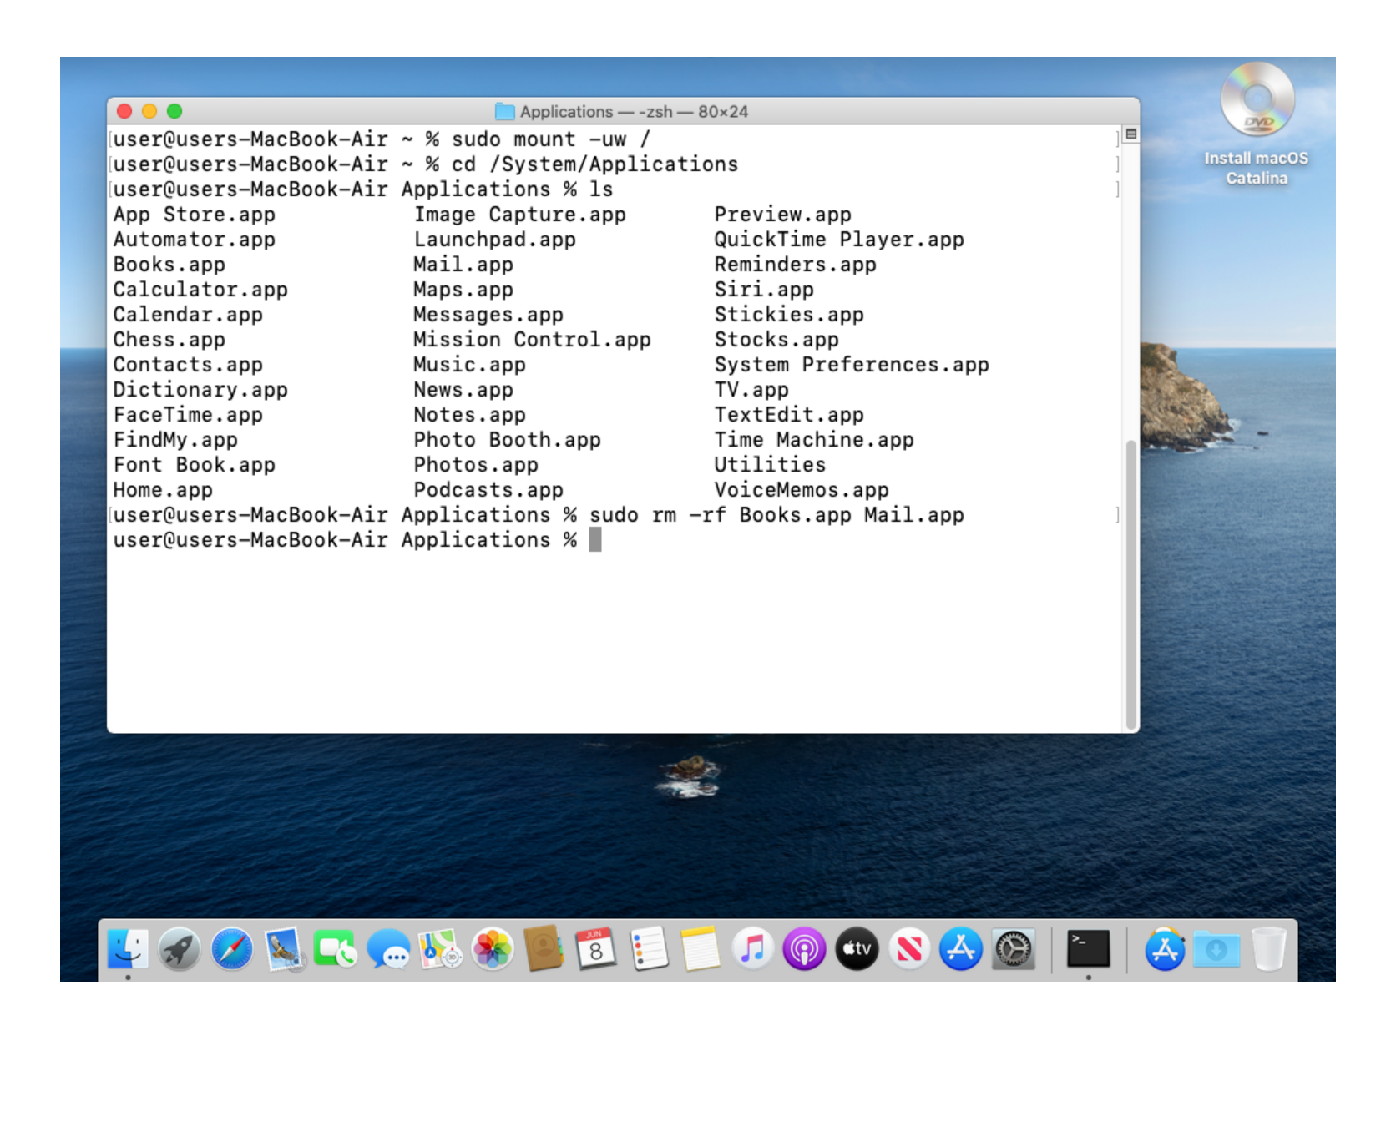1396x1147 pixels.
Task: Open the News icon in the Dock
Action: point(909,949)
